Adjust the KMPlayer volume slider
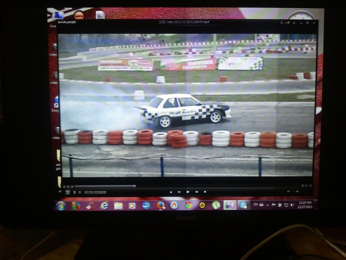The height and width of the screenshot is (260, 346). (296, 192)
